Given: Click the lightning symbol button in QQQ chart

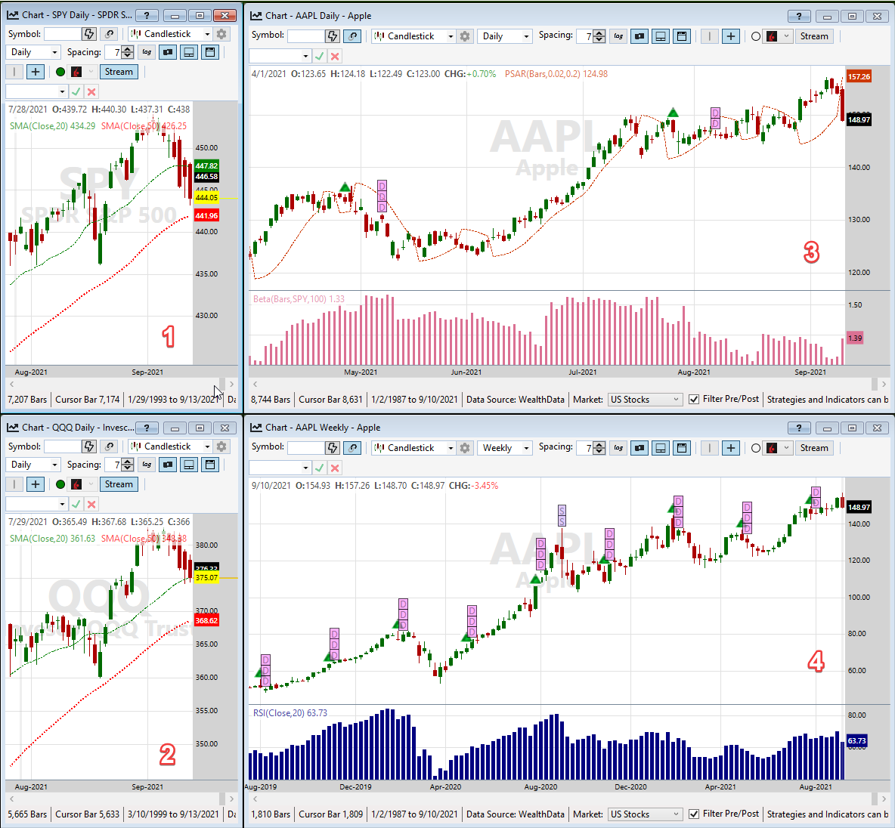Looking at the screenshot, I should click(x=89, y=446).
